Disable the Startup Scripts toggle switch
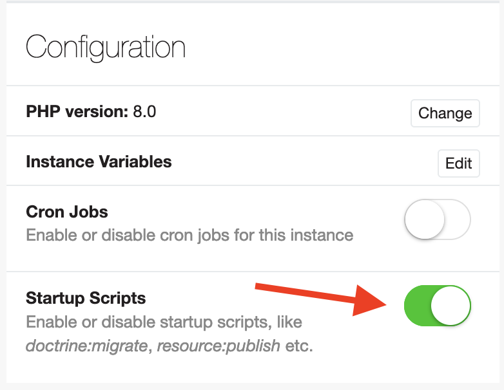This screenshot has height=390, width=504. point(438,306)
